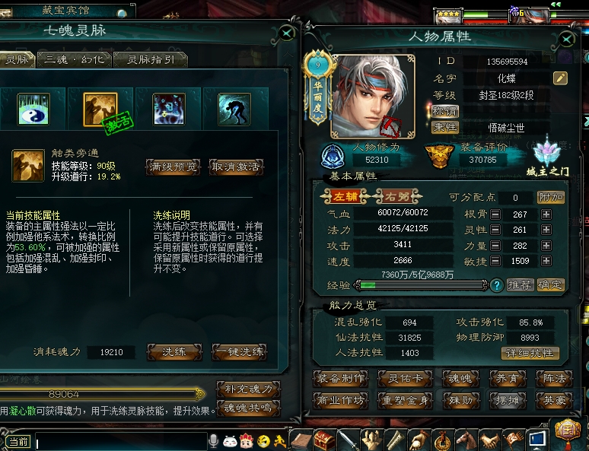
Task: Toggle the 左辅 attribute set
Action: (345, 196)
